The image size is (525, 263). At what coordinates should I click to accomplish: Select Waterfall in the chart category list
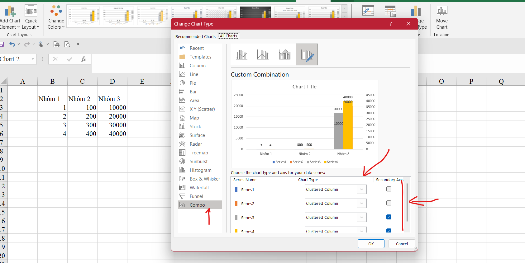(x=199, y=187)
